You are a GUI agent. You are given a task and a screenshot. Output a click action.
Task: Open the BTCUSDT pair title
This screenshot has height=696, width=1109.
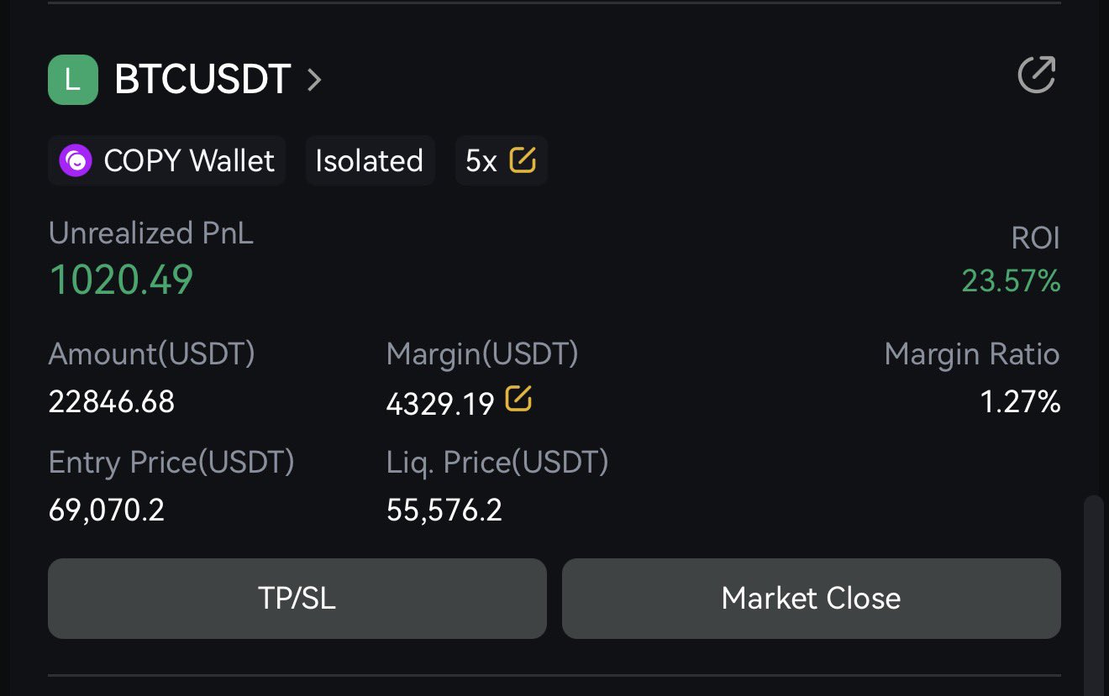(202, 80)
